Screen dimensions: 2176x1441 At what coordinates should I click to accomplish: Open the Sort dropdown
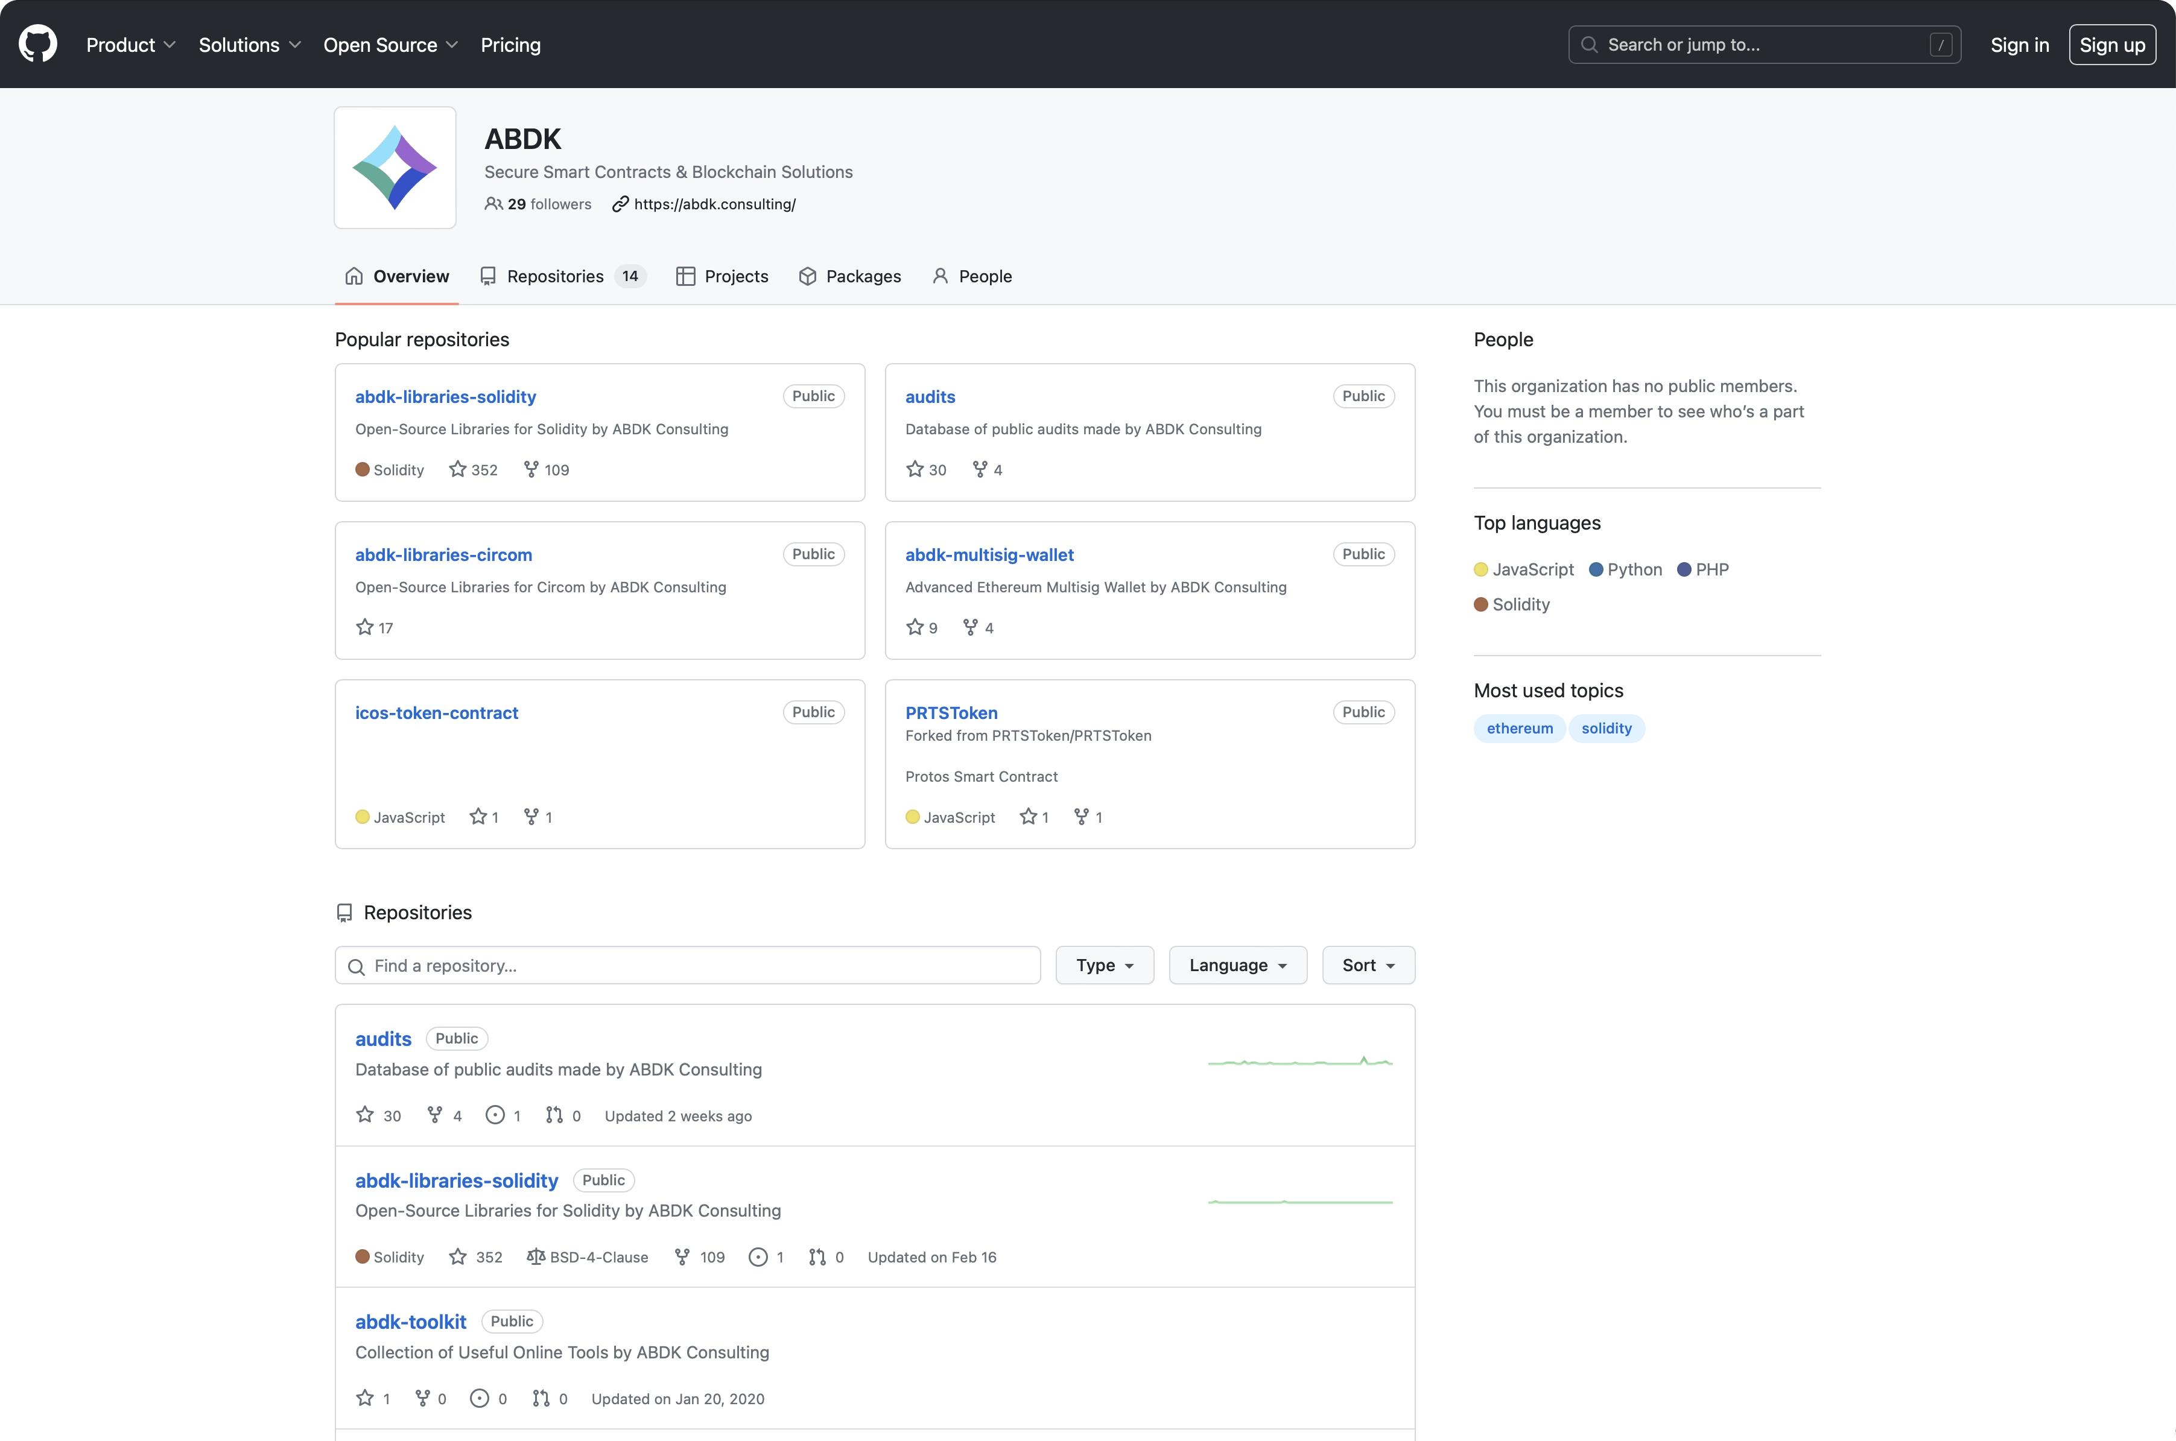(1368, 965)
